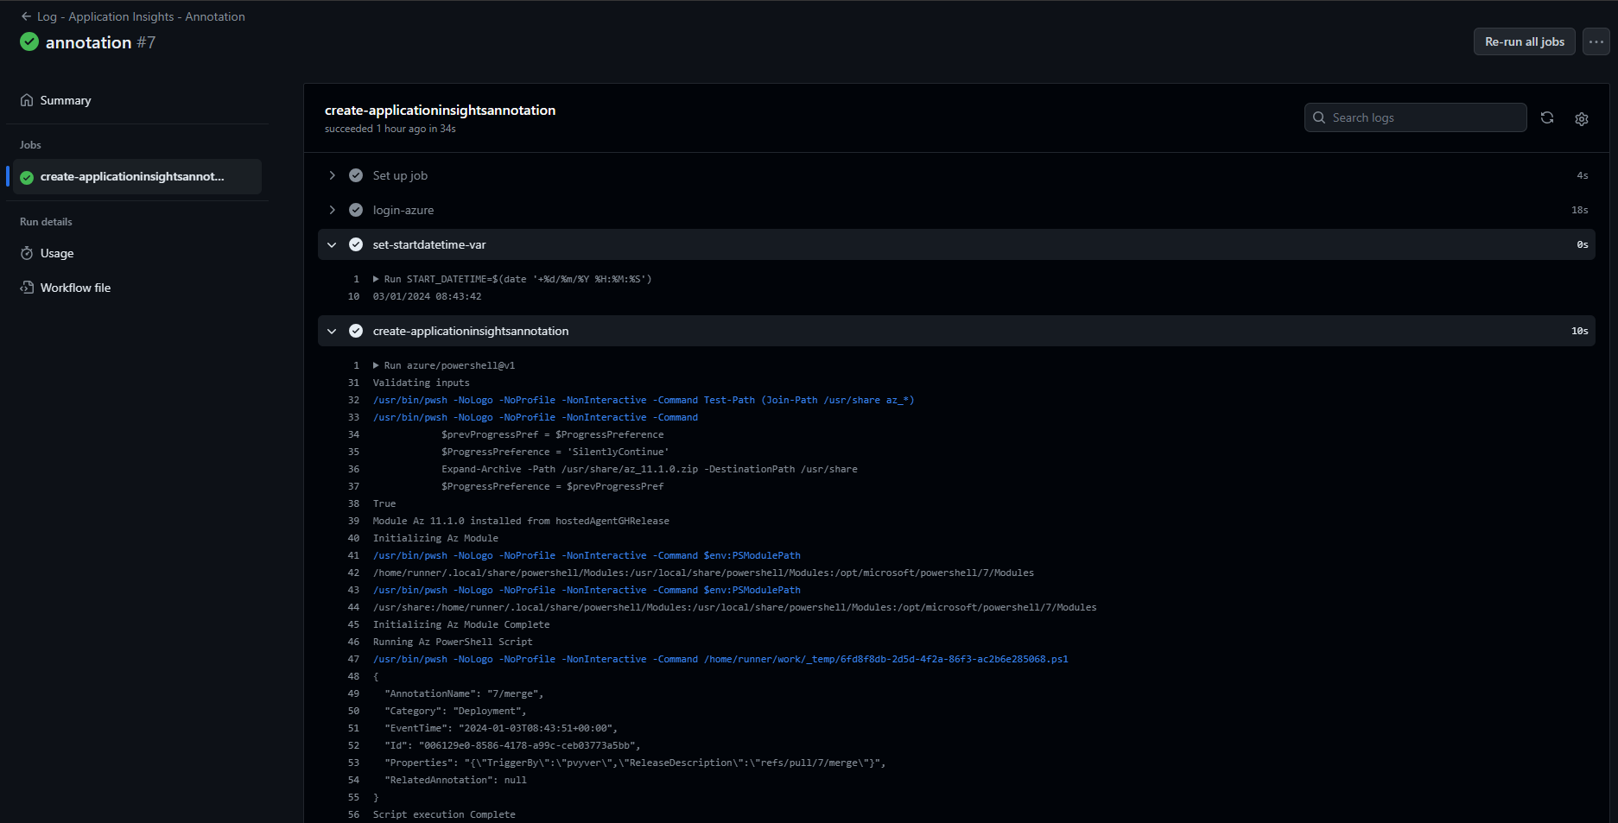Click 'Initializing Az Module Complete' log line
Image resolution: width=1618 pixels, height=823 pixels.
[461, 624]
